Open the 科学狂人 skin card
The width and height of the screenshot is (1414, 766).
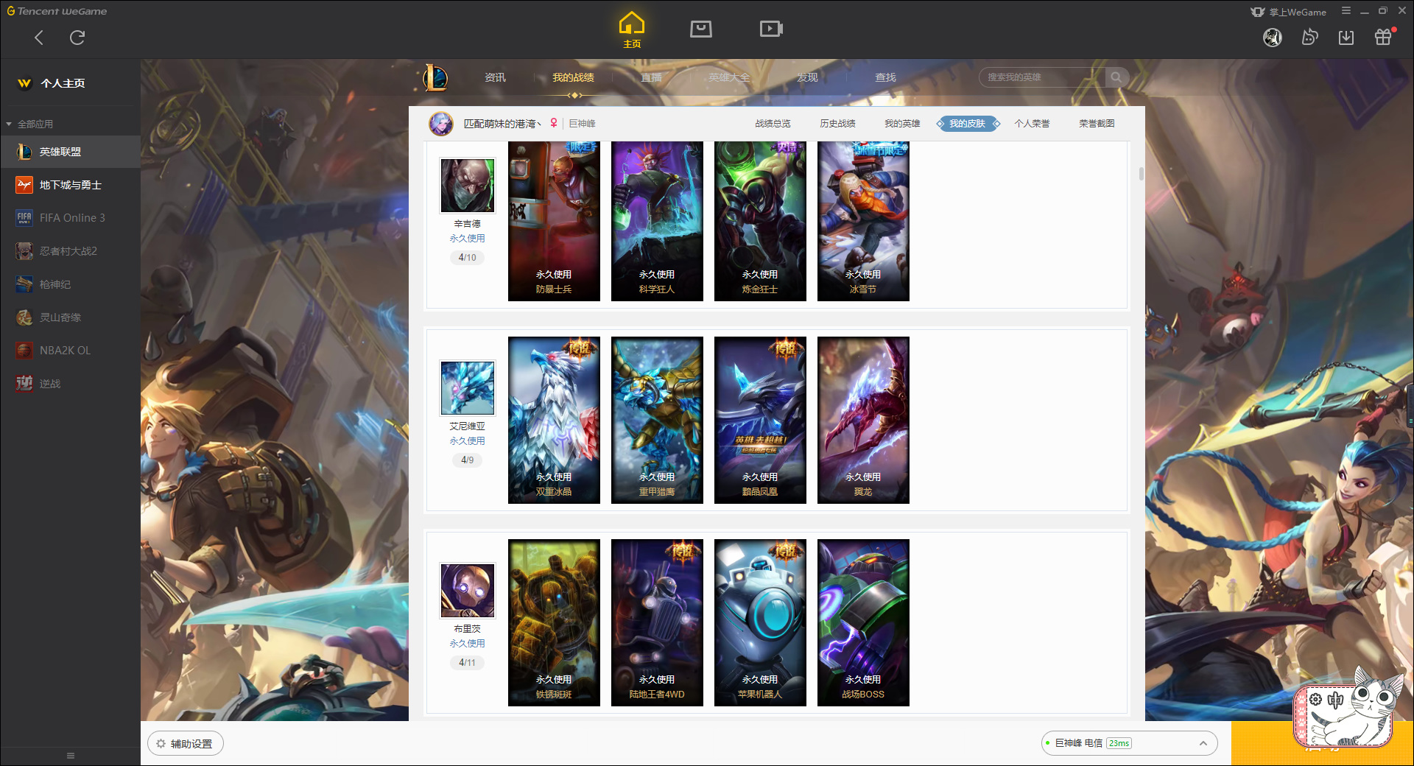point(657,221)
